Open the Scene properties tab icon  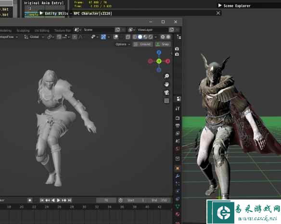click(178, 141)
